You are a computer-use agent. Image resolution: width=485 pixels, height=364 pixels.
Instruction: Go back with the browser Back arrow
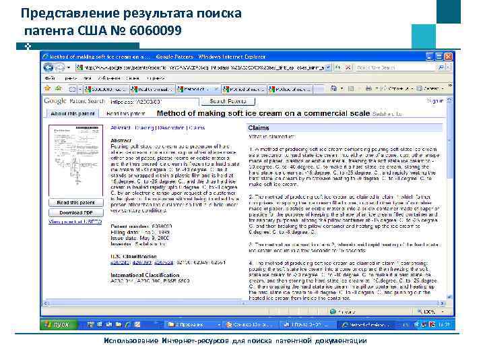click(48, 67)
